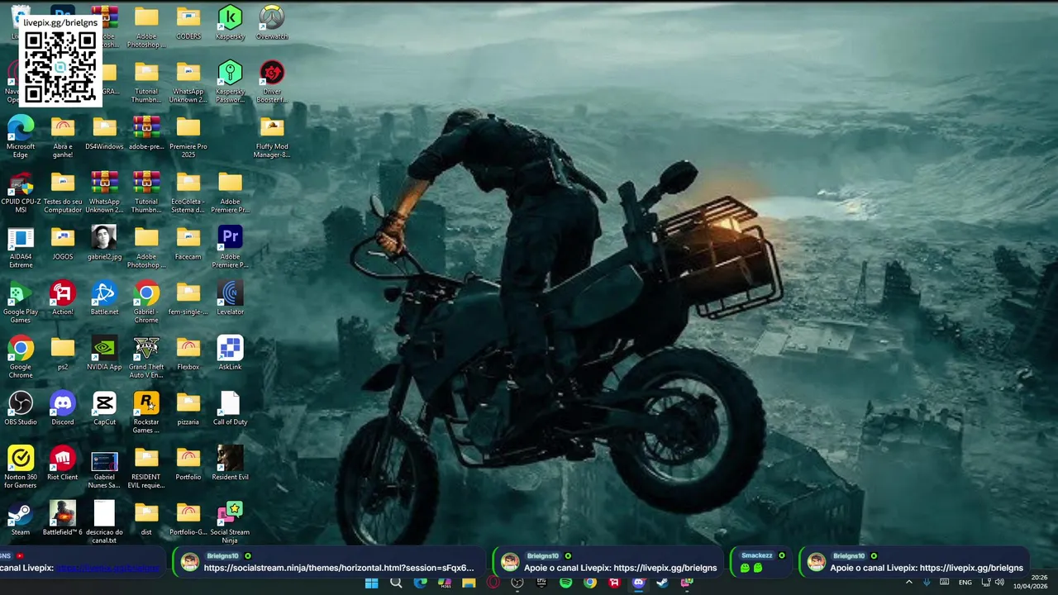Open File Explorer from the taskbar

(x=469, y=583)
